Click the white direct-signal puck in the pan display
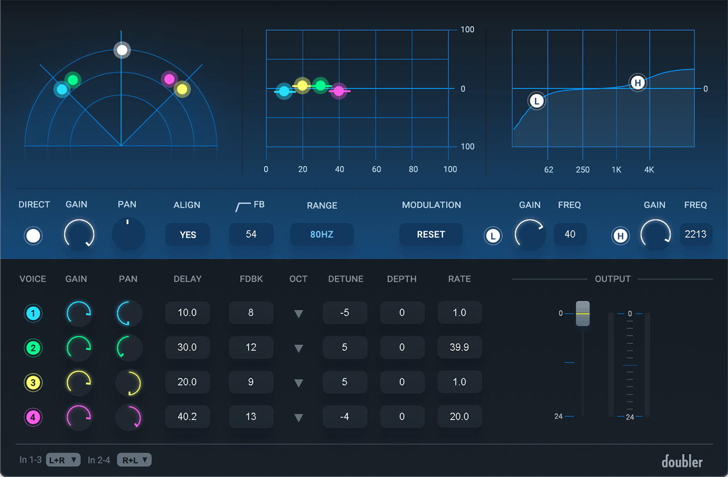 [x=122, y=49]
